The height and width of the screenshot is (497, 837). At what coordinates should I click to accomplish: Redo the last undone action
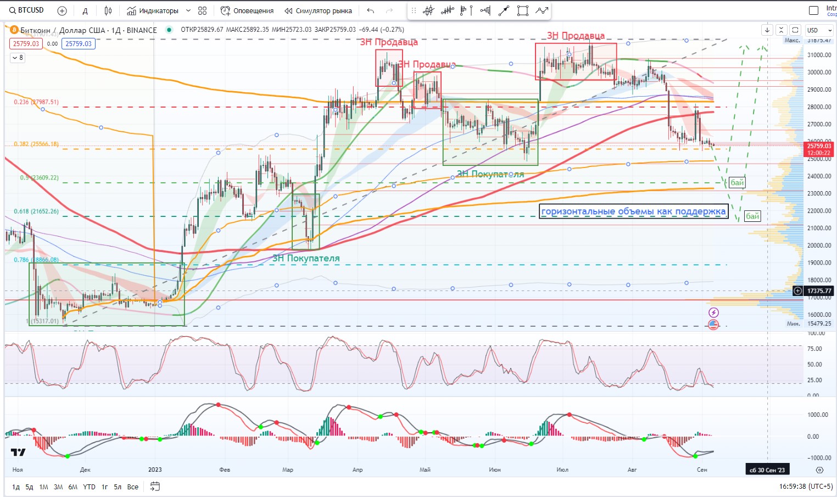[x=389, y=10]
